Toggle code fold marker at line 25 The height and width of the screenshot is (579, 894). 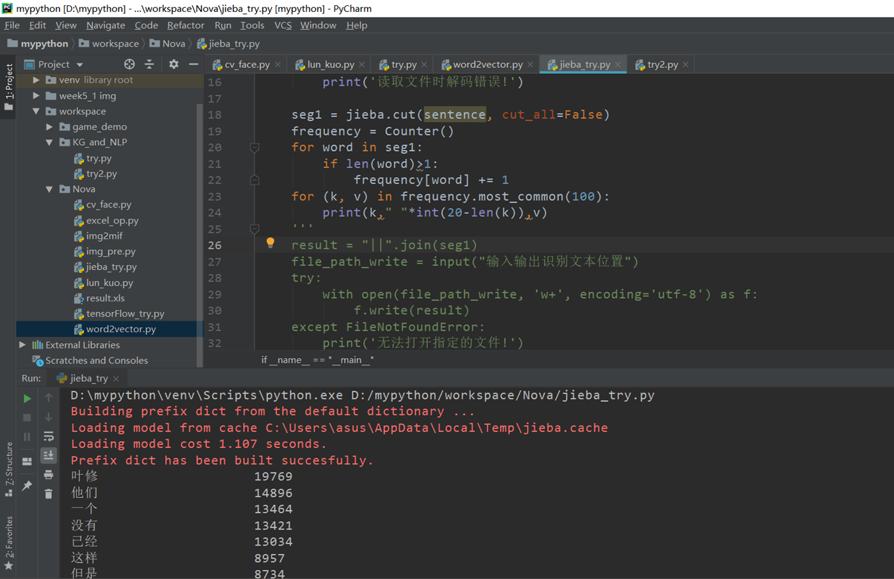[254, 229]
